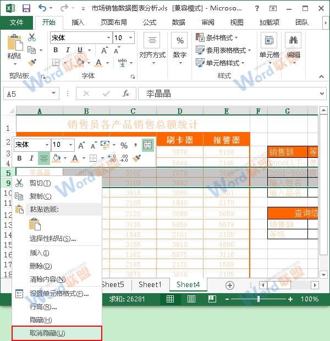Click the 文件 (File) button
330x341 pixels.
pos(16,23)
